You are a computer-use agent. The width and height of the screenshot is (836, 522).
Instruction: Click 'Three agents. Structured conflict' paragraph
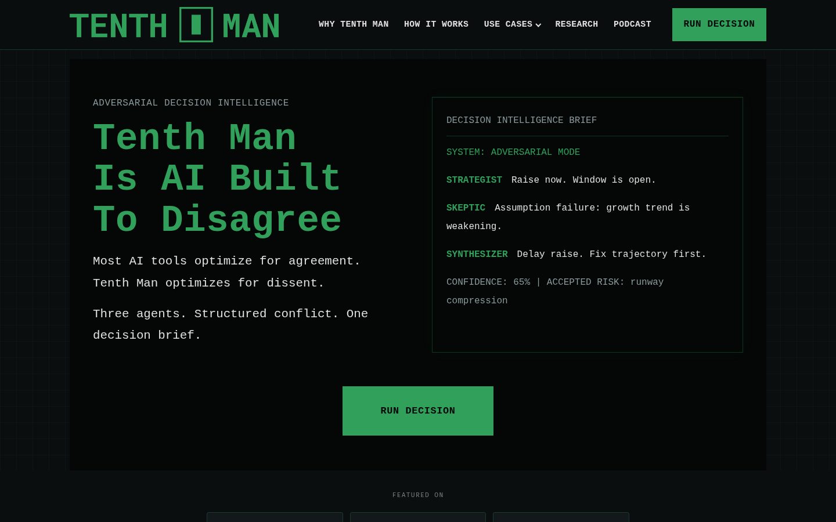(230, 324)
